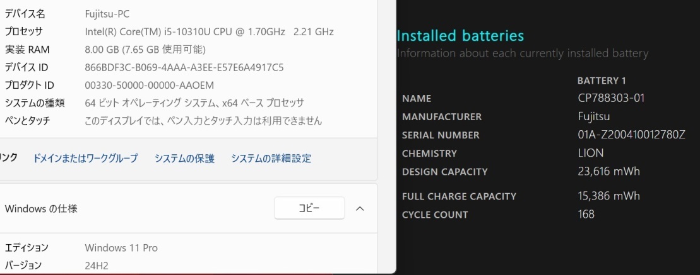Click the デバイス名 label

25,14
